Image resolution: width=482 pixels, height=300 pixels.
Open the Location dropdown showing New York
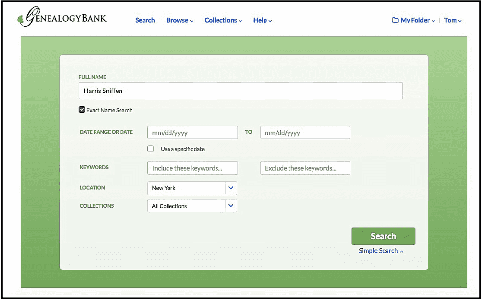coord(192,188)
